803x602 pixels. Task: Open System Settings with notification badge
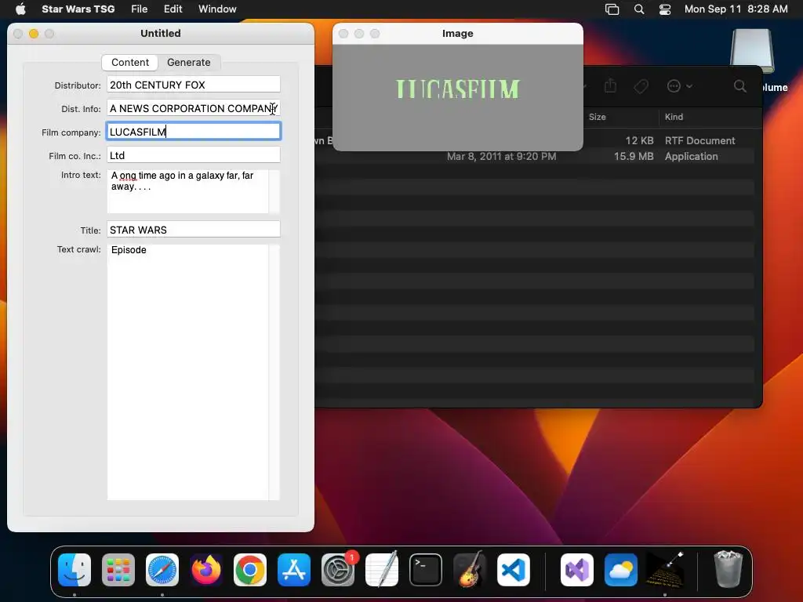(338, 570)
